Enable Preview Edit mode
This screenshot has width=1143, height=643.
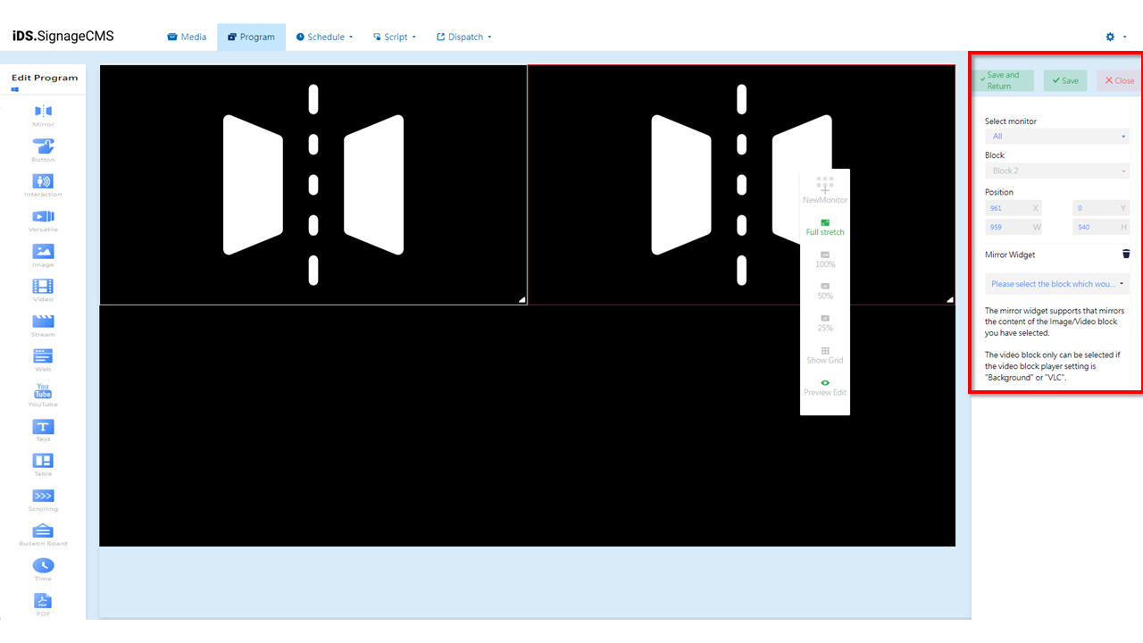click(824, 387)
